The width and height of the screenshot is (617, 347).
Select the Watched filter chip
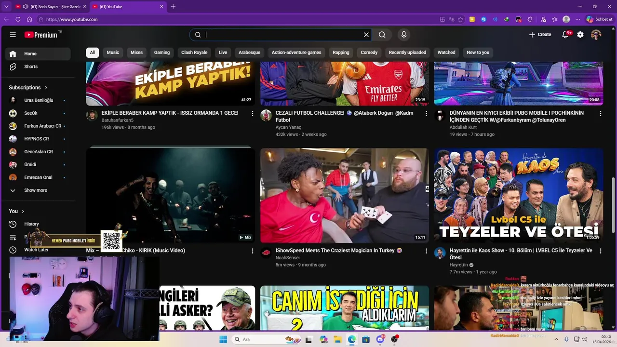446,53
